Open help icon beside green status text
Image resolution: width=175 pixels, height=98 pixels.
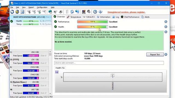[166, 32]
